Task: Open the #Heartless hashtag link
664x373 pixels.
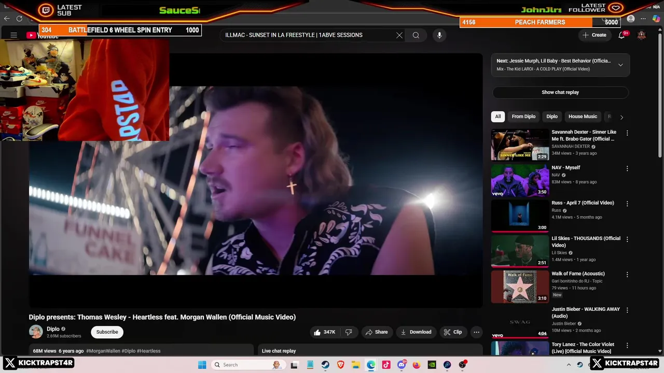Action: tap(149, 351)
